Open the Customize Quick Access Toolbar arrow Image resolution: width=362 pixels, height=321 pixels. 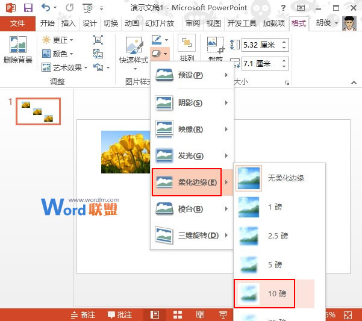click(x=101, y=9)
